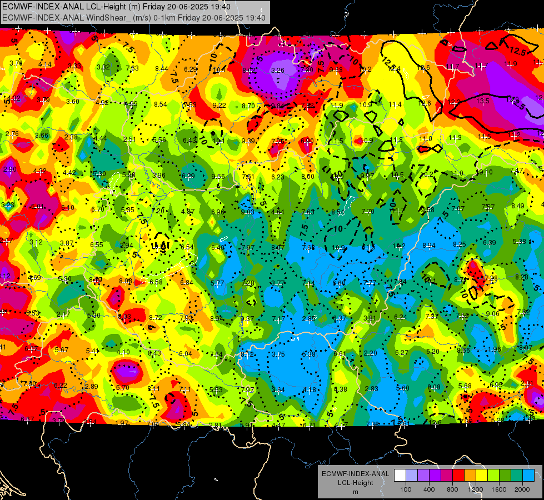Click the map value "4.14"

coord(45,64)
